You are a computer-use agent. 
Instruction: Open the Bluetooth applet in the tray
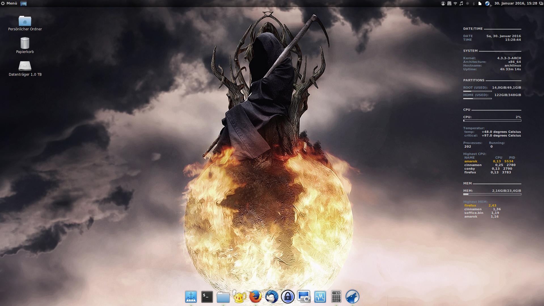click(x=473, y=3)
